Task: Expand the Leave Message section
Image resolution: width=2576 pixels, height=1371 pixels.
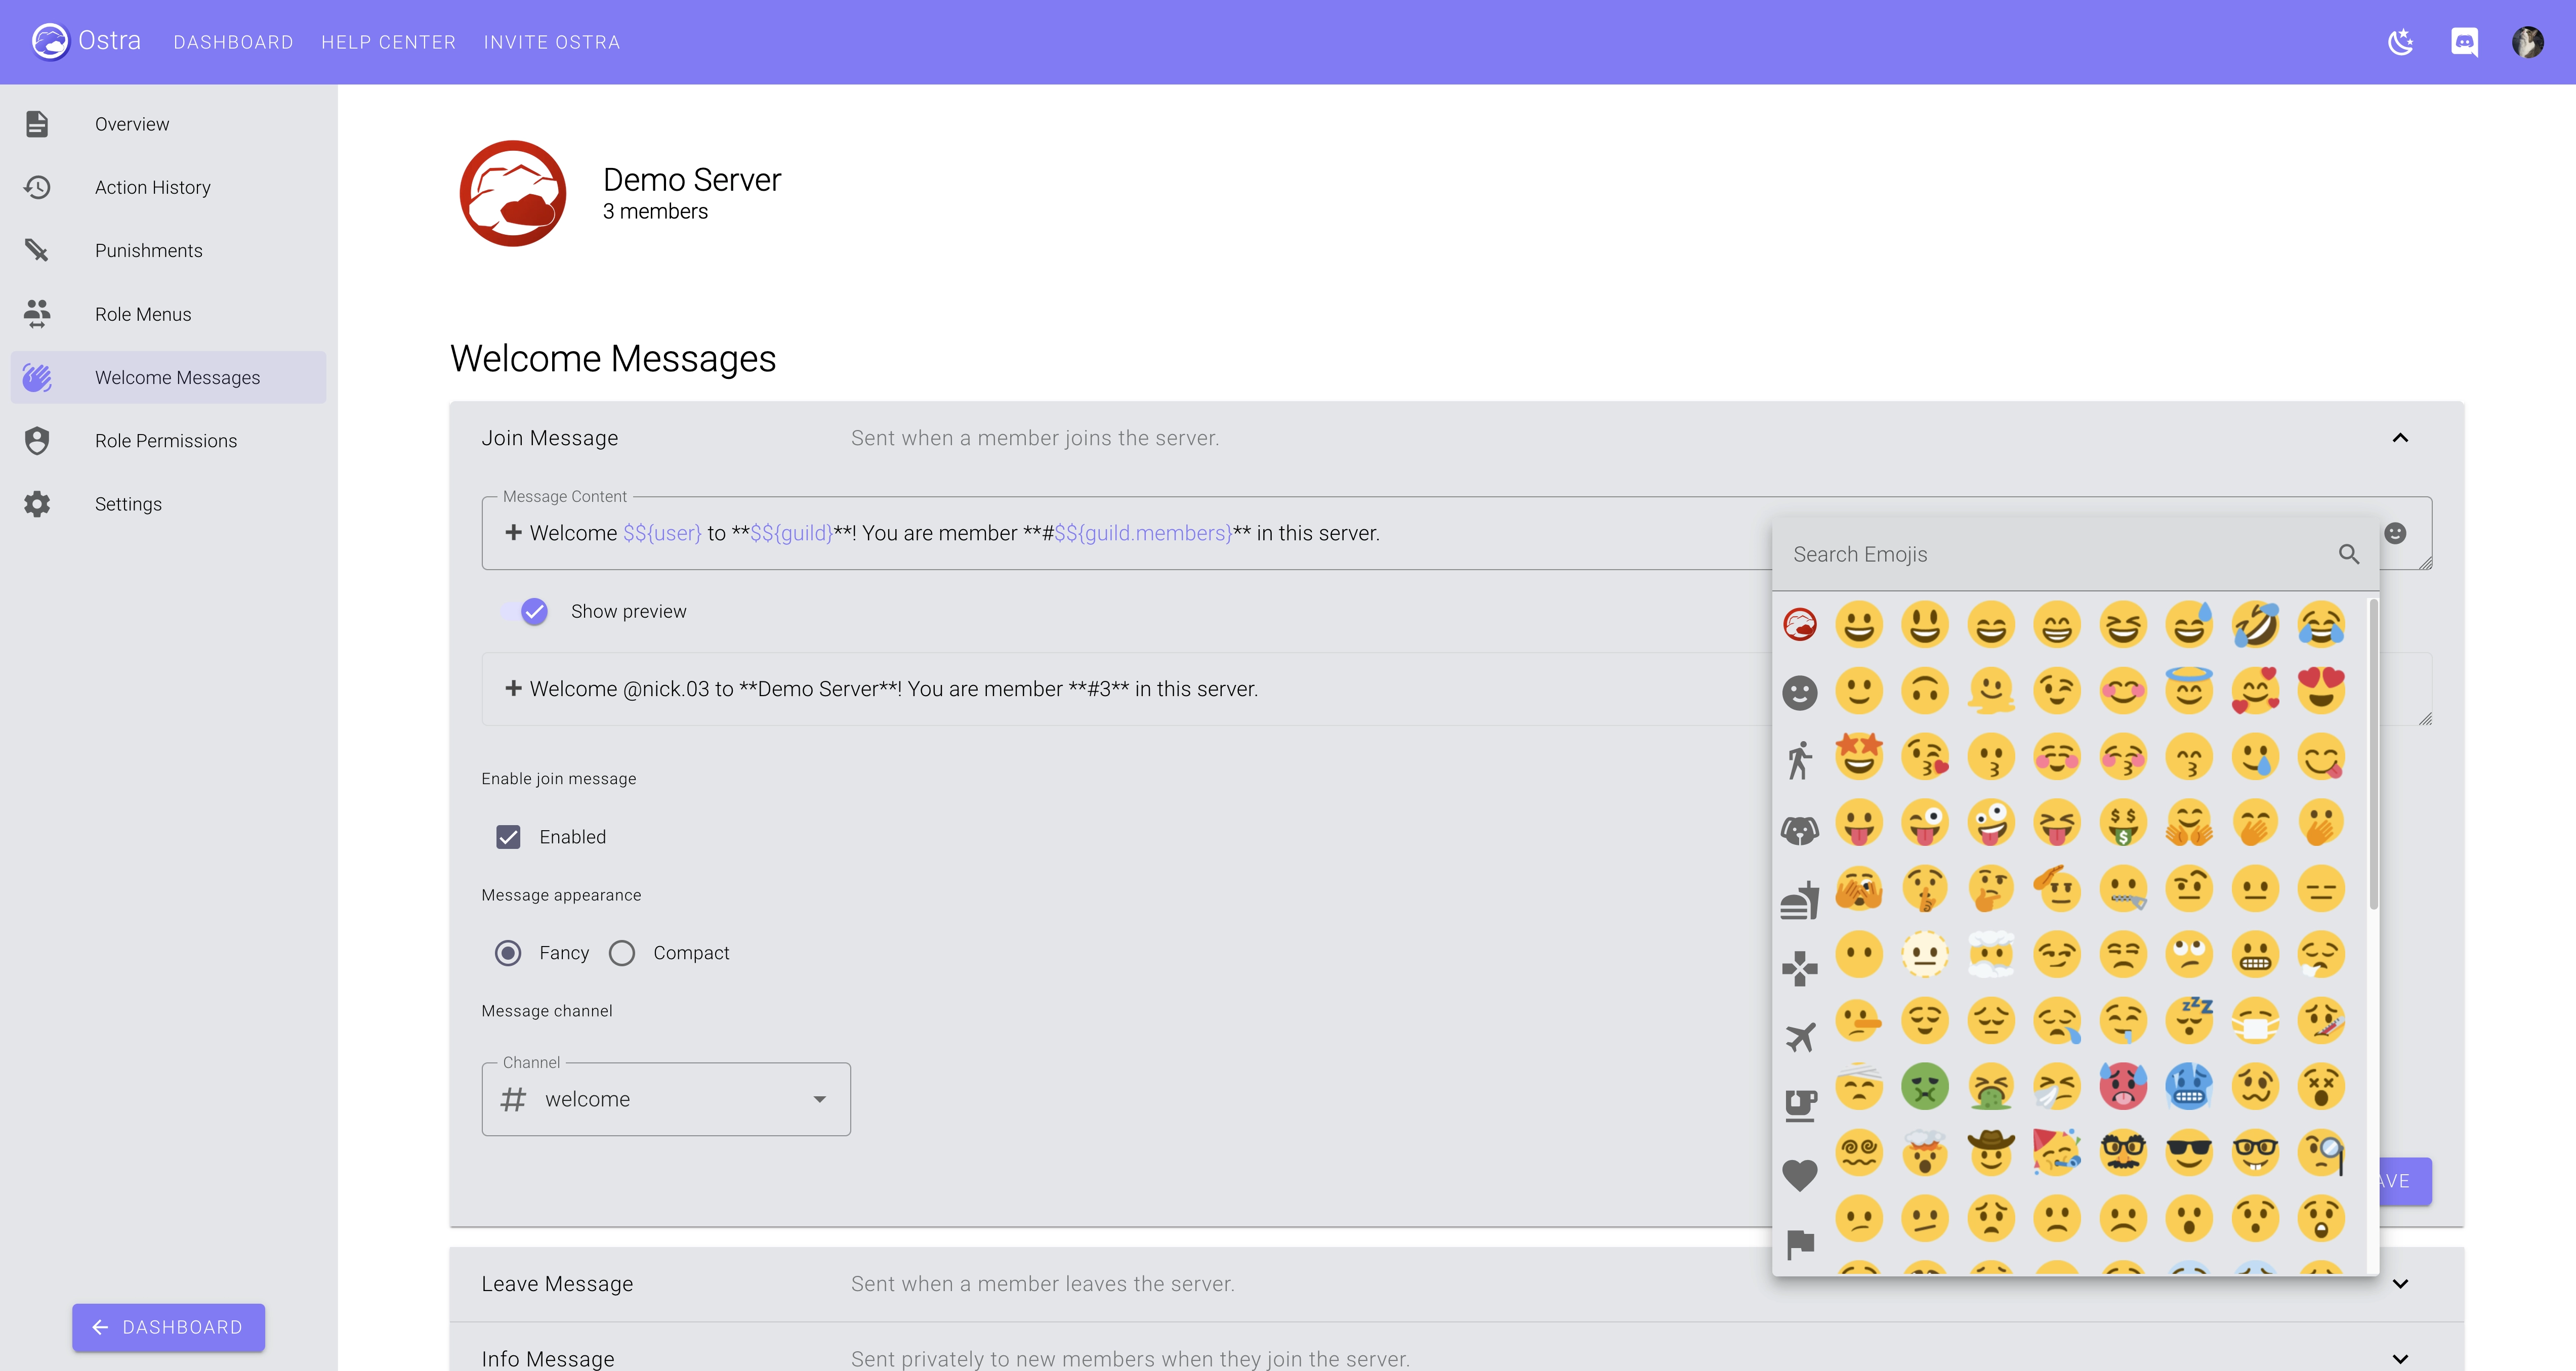Action: tap(2401, 1285)
